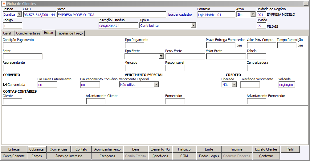This screenshot has width=310, height=161.
Task: Click the Dia Limite Faturamento field
Action: 47,85
